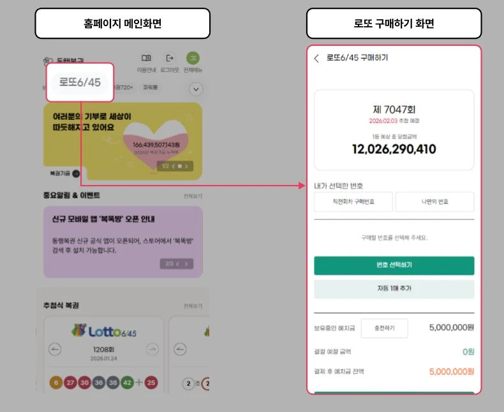The width and height of the screenshot is (504, 412).
Task: Click the 로그아웃 logout icon
Action: (170, 58)
